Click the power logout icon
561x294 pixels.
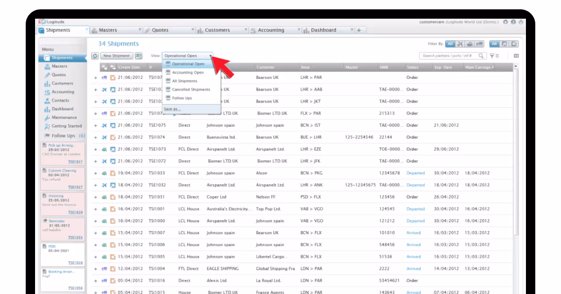point(521,21)
